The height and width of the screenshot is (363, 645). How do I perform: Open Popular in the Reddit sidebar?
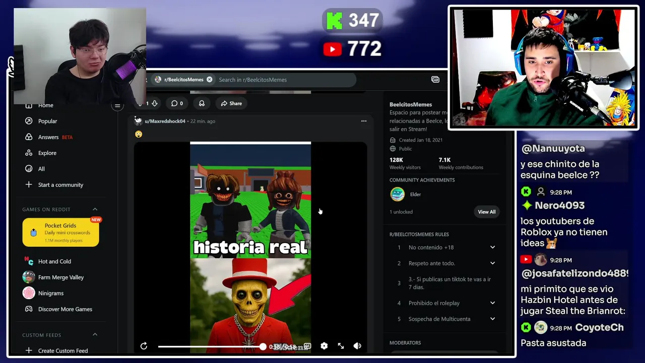[47, 121]
